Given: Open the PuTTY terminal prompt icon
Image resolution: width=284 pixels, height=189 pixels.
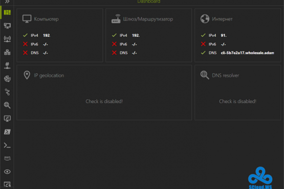Looking at the screenshot, I should [x=7, y=145].
